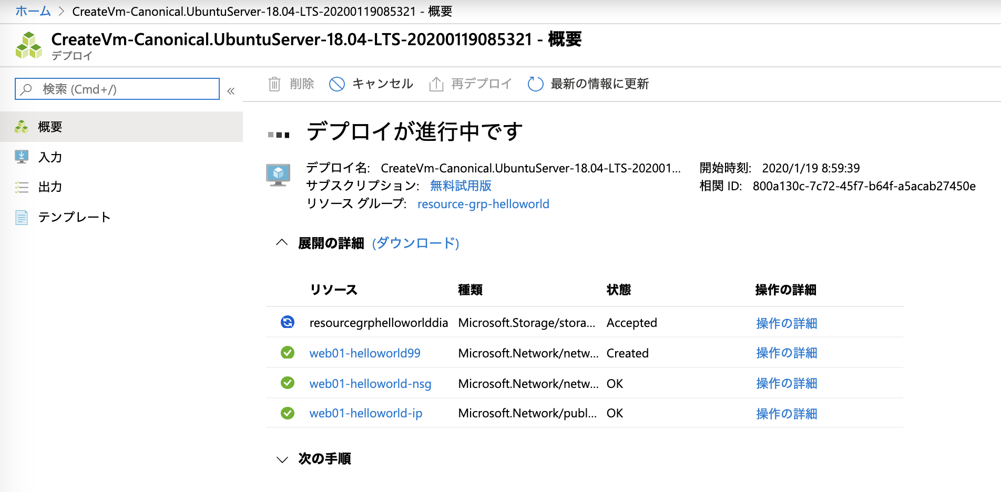The height and width of the screenshot is (492, 1001).
Task: Click the magnifier icon in search box
Action: click(x=26, y=89)
